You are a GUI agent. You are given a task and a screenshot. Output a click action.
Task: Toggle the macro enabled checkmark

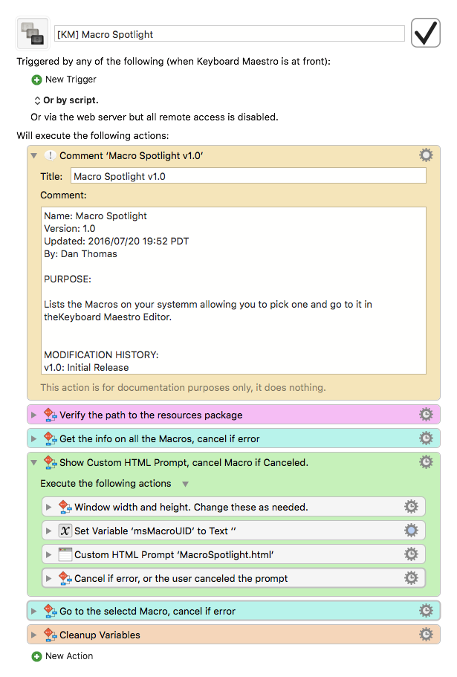(426, 33)
